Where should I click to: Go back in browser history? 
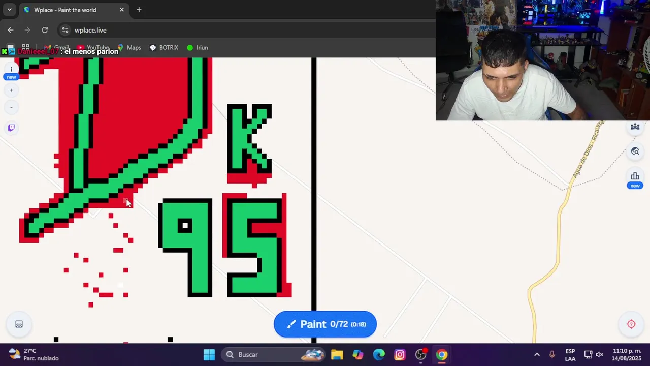(11, 30)
